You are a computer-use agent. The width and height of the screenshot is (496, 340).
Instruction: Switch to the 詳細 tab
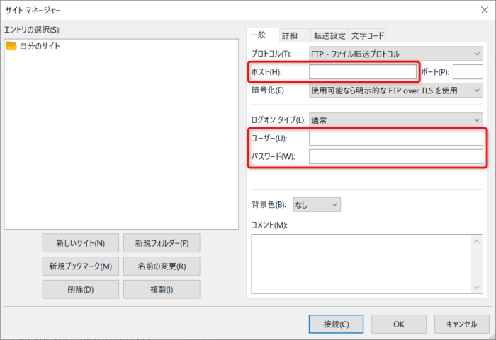[290, 35]
